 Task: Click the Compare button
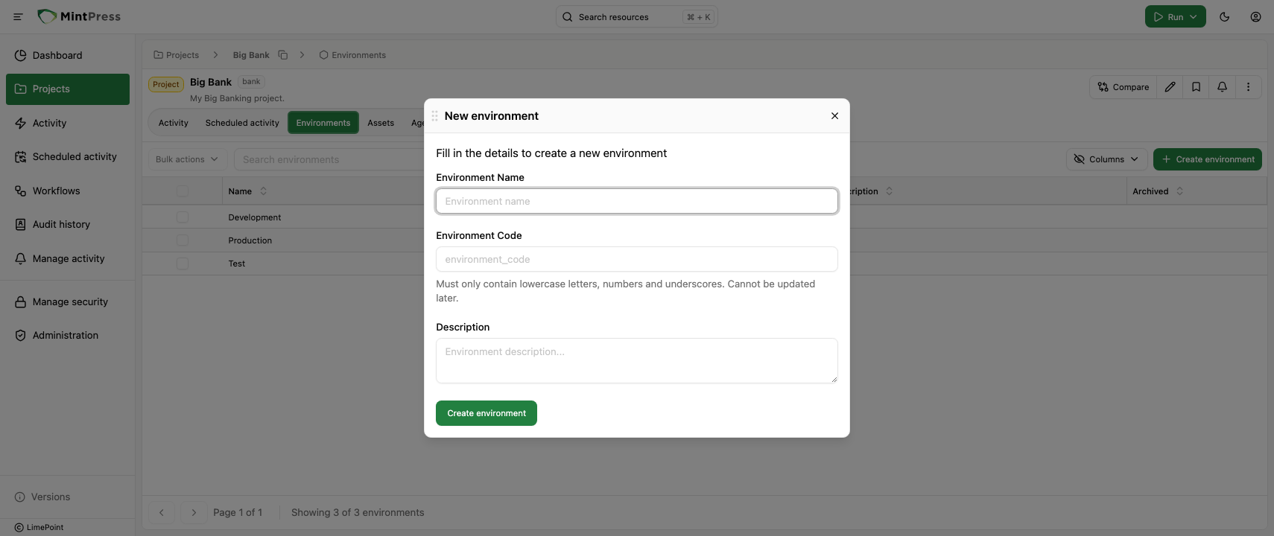[1124, 87]
